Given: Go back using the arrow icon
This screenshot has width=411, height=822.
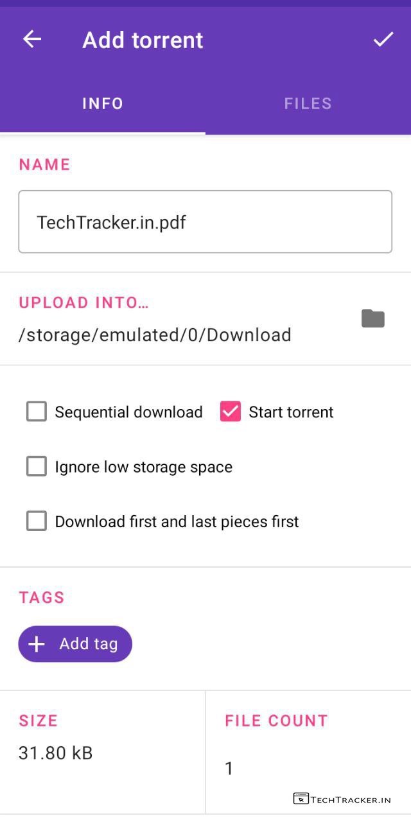Looking at the screenshot, I should (x=32, y=40).
